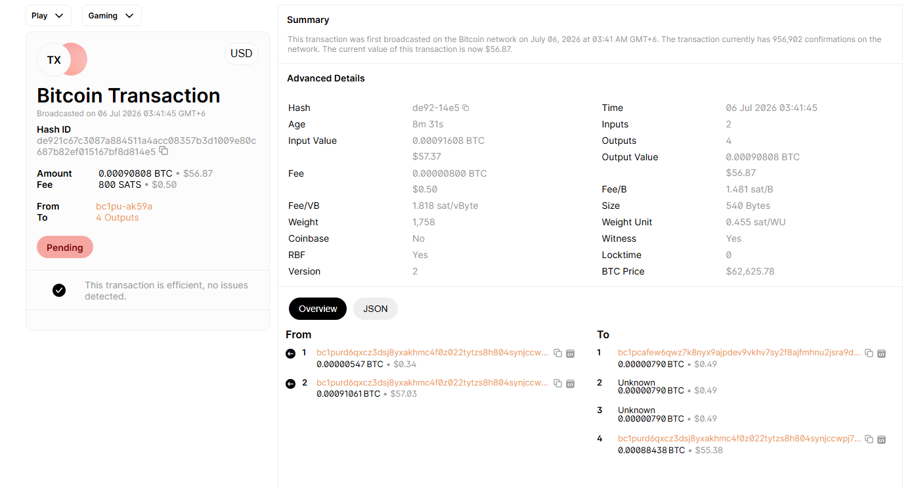Select the Weight Unit value 0.455 sat/WU
This screenshot has height=488, width=914.
click(755, 222)
